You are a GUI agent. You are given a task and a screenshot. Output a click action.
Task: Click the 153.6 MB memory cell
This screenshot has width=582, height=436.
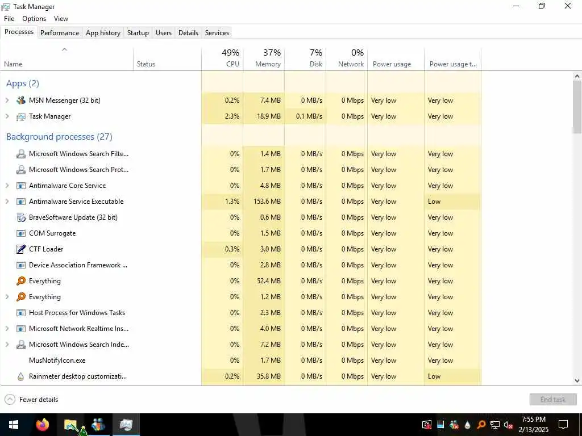coord(264,202)
